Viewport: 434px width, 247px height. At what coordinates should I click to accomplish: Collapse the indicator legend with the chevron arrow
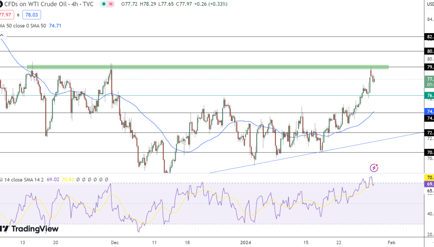pyautogui.click(x=2, y=36)
